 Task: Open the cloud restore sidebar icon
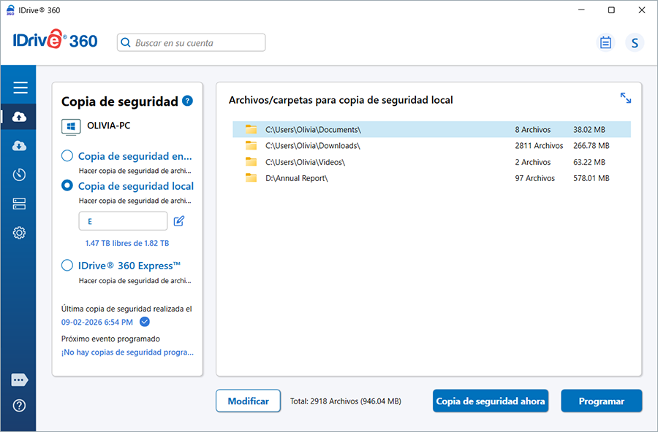tap(20, 146)
